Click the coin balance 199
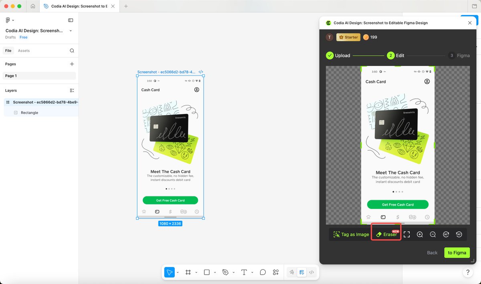The image size is (481, 284). tap(370, 37)
